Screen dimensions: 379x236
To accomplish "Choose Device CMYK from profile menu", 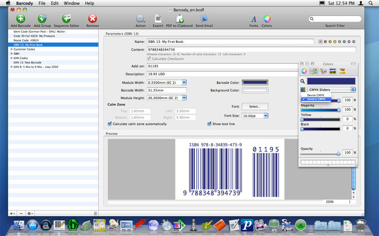I will (316, 95).
